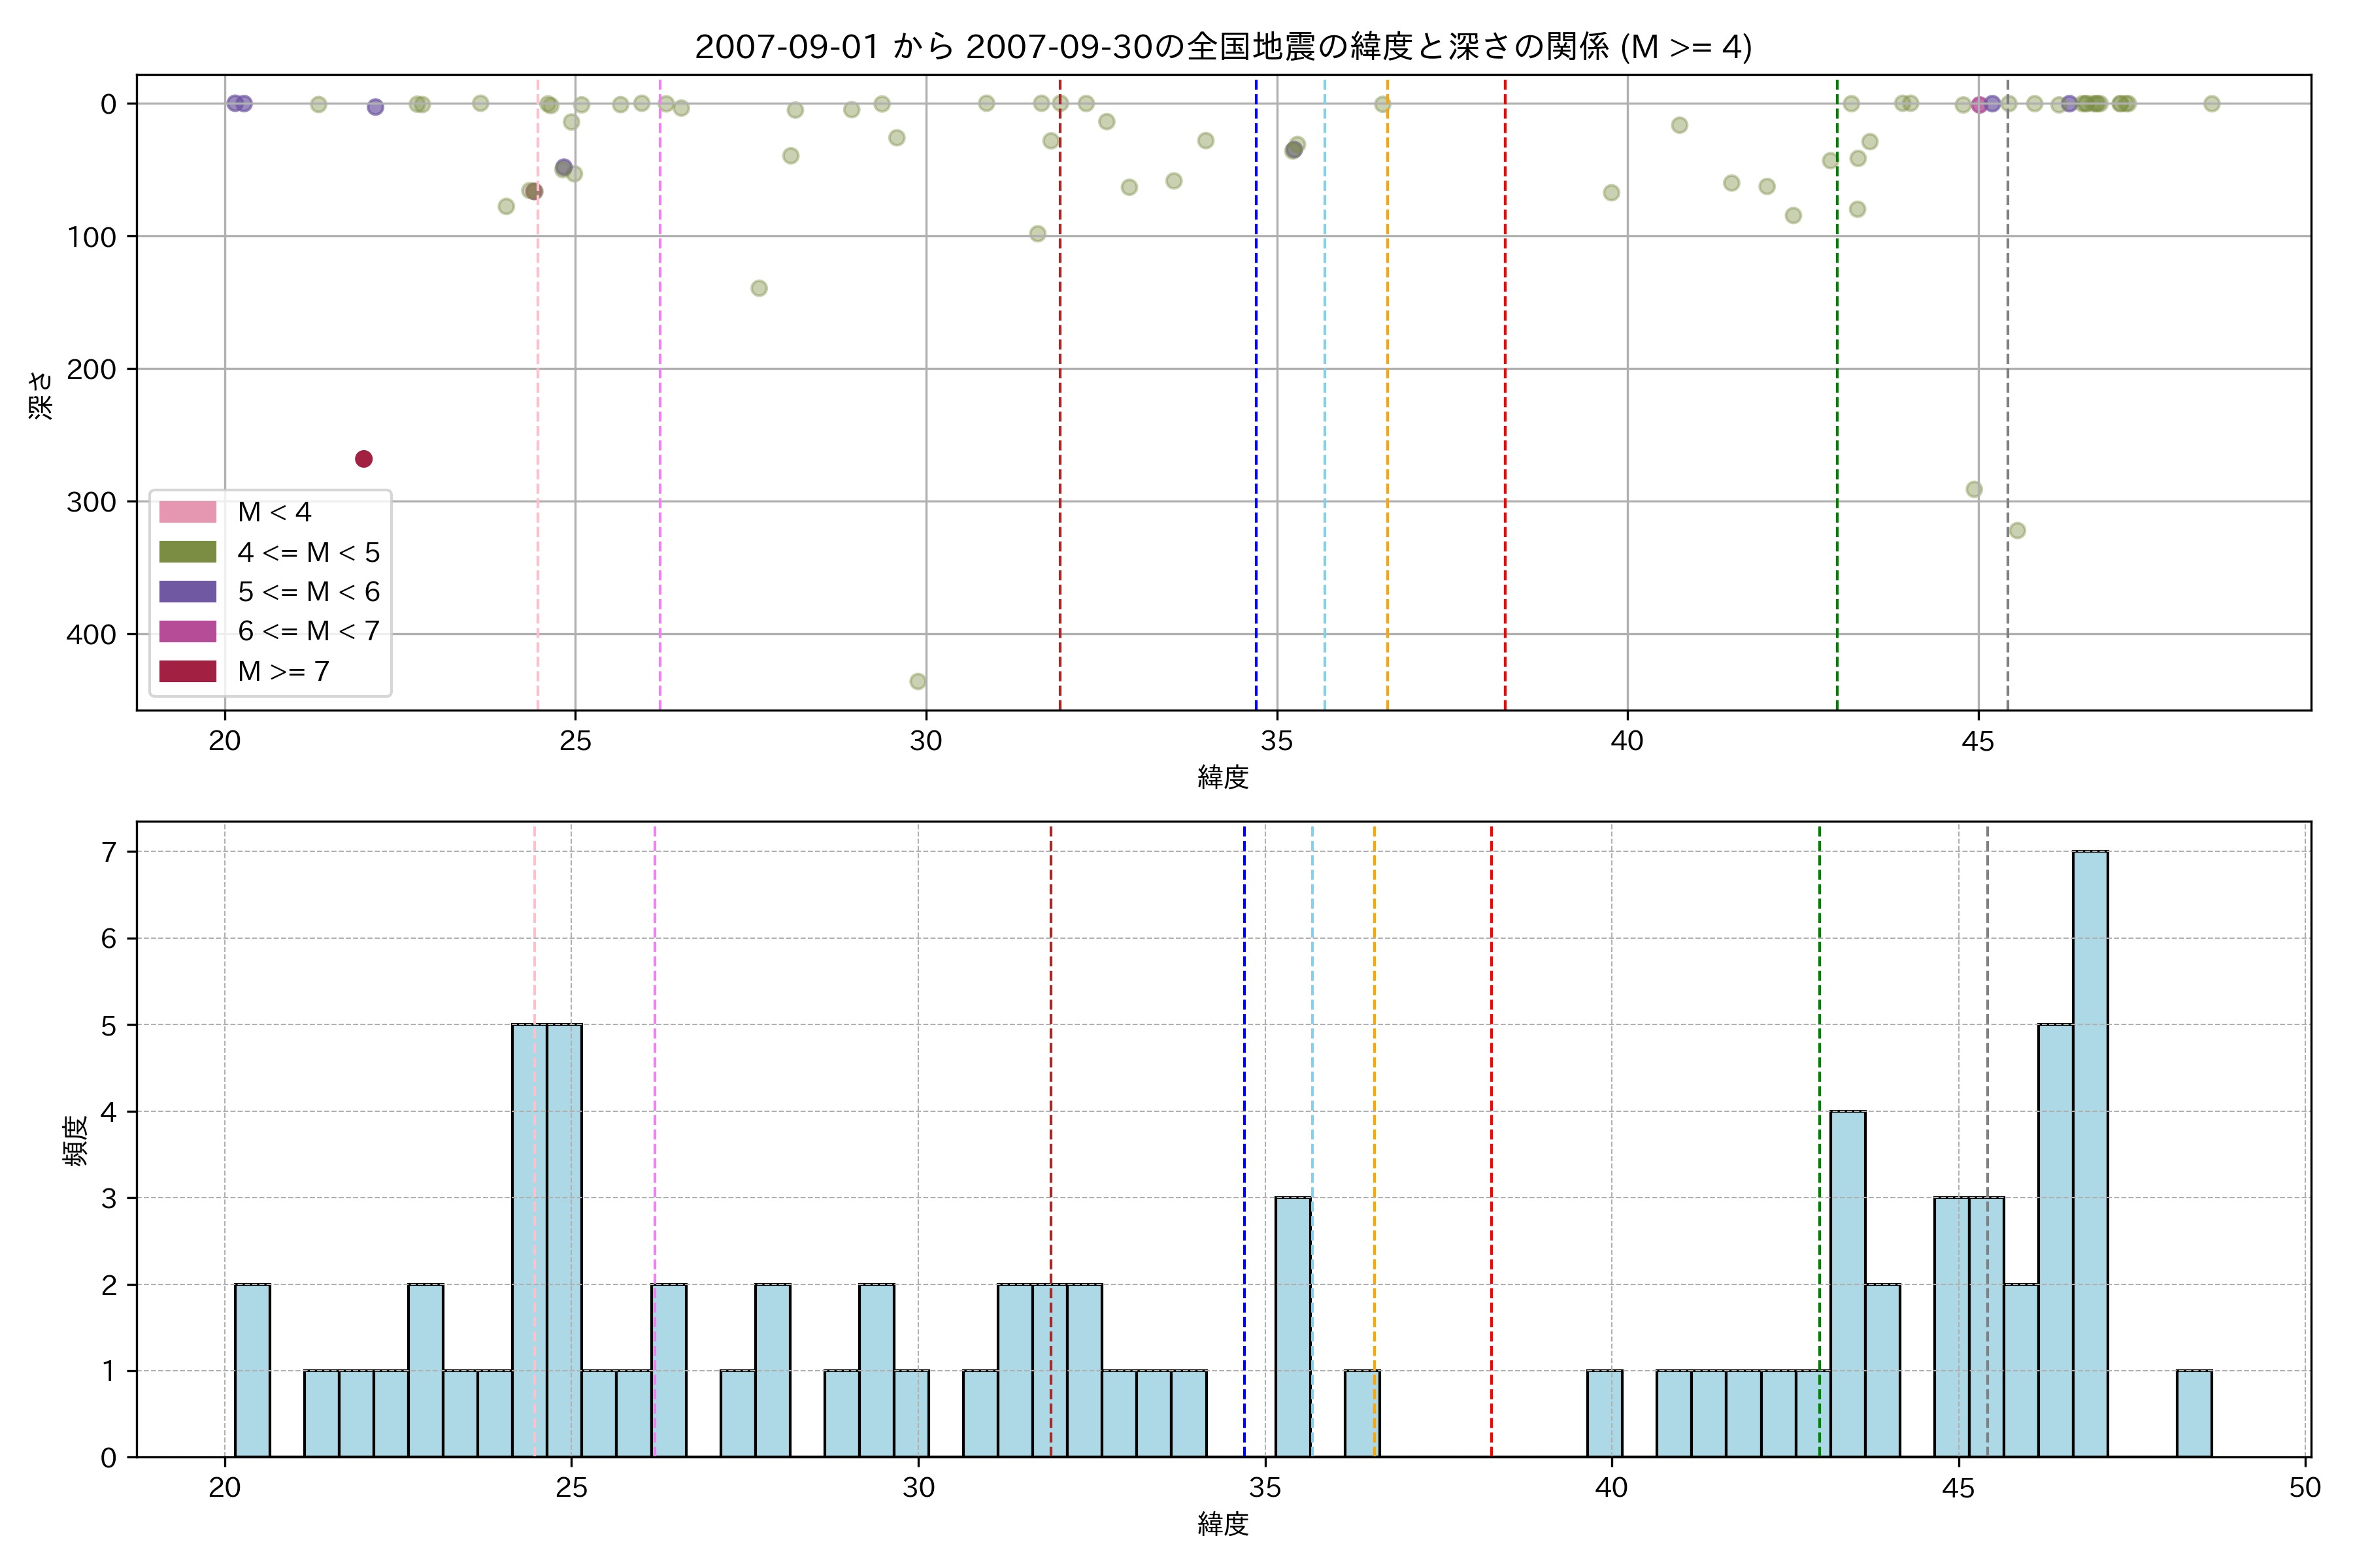Click the dark red M >= 7 swatch

coord(187,671)
